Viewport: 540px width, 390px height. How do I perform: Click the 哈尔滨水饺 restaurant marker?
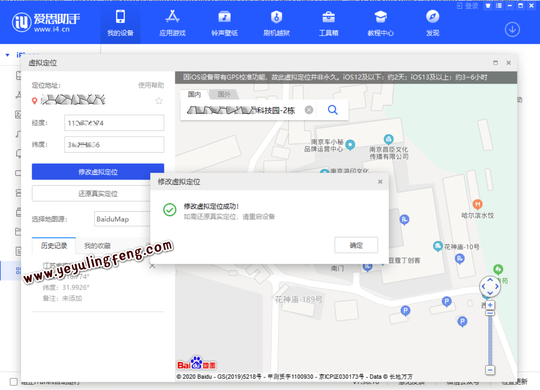click(x=478, y=204)
